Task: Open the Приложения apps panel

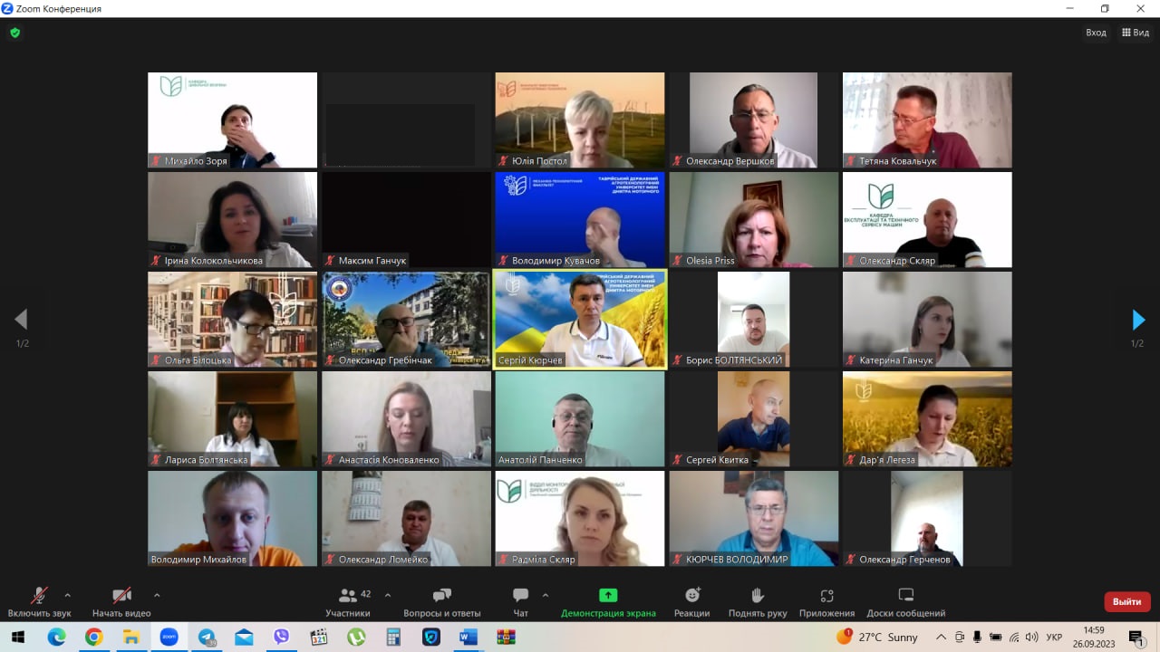Action: click(x=826, y=602)
